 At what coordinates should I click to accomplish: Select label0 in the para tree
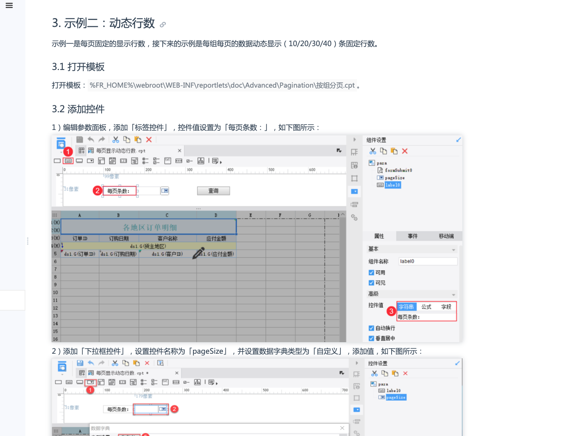coord(393,185)
